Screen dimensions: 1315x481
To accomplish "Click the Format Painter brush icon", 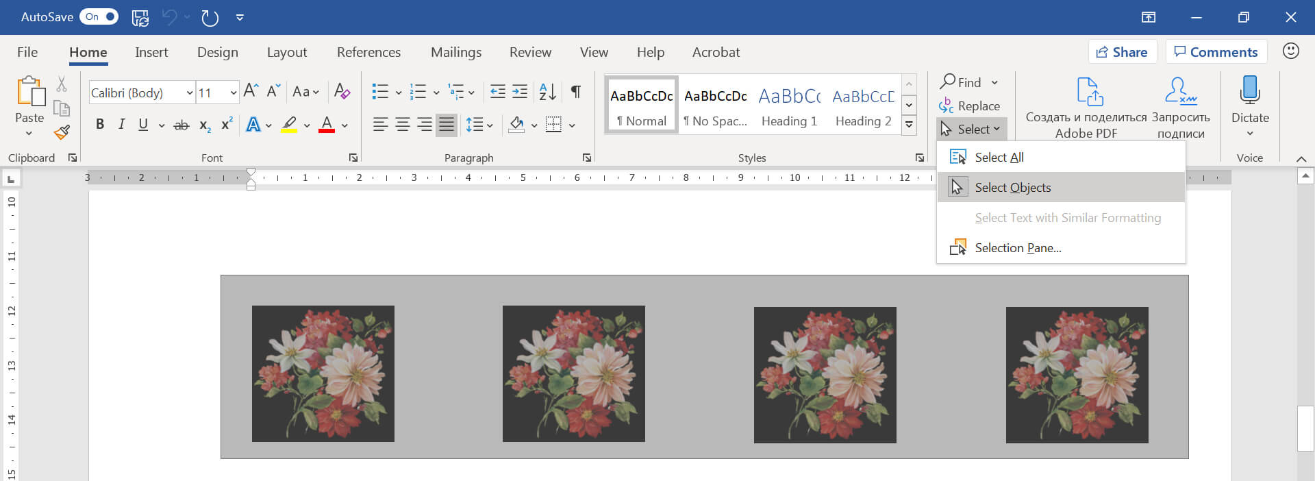I will (x=62, y=132).
